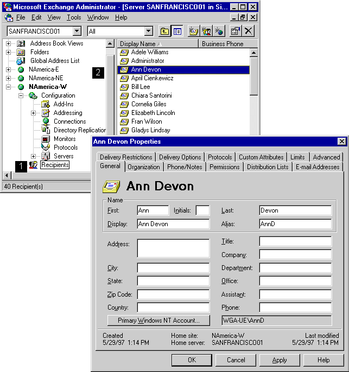349x372 pixels.
Task: Click the Recipients container icon
Action: (x=33, y=165)
